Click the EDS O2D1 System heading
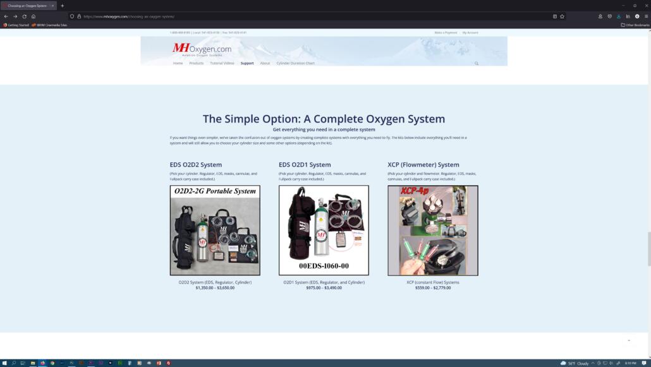Image resolution: width=651 pixels, height=367 pixels. (x=305, y=165)
